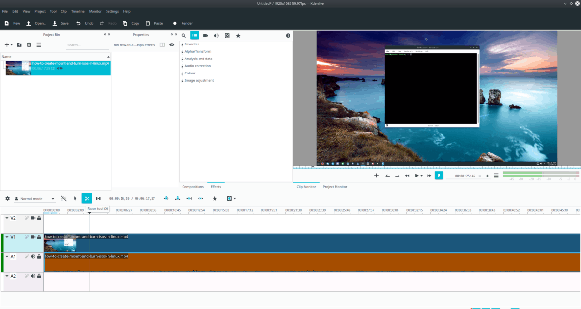Collapse the V1 track header
The image size is (581, 309).
click(7, 237)
